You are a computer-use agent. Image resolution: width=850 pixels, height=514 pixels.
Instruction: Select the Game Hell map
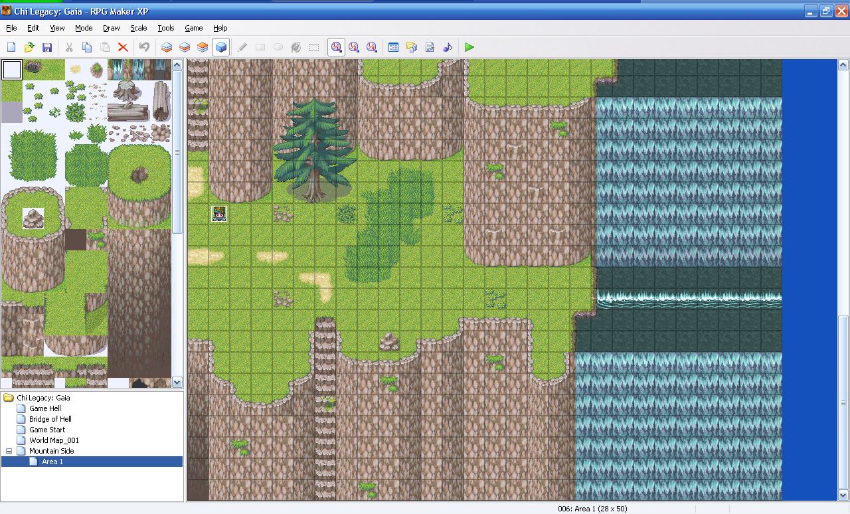coord(45,408)
